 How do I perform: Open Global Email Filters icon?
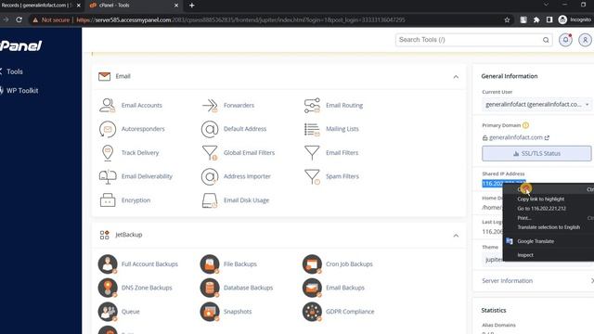coord(210,152)
